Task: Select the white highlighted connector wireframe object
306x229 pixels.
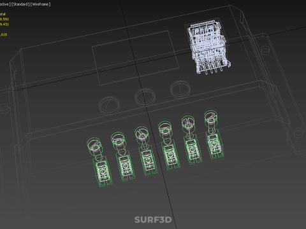Action: click(208, 48)
